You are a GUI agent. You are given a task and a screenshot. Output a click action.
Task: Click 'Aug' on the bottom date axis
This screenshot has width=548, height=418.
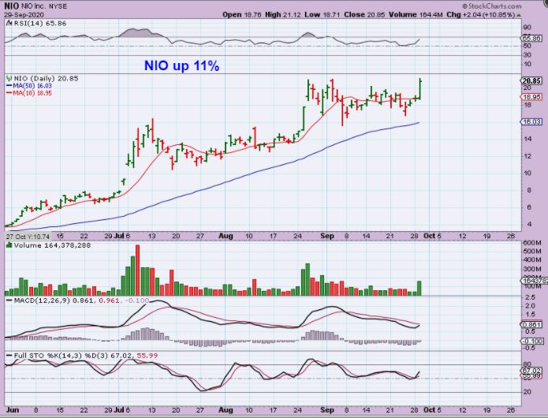[x=226, y=410]
